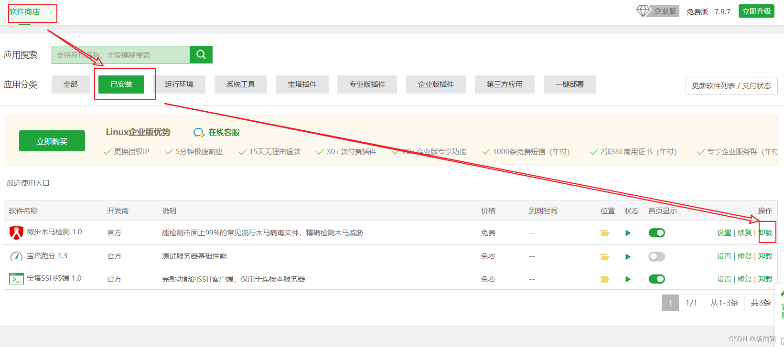Screen dimensions: 784x347
Task: Click 卸载 for 宝塔跑分
Action: tap(765, 256)
